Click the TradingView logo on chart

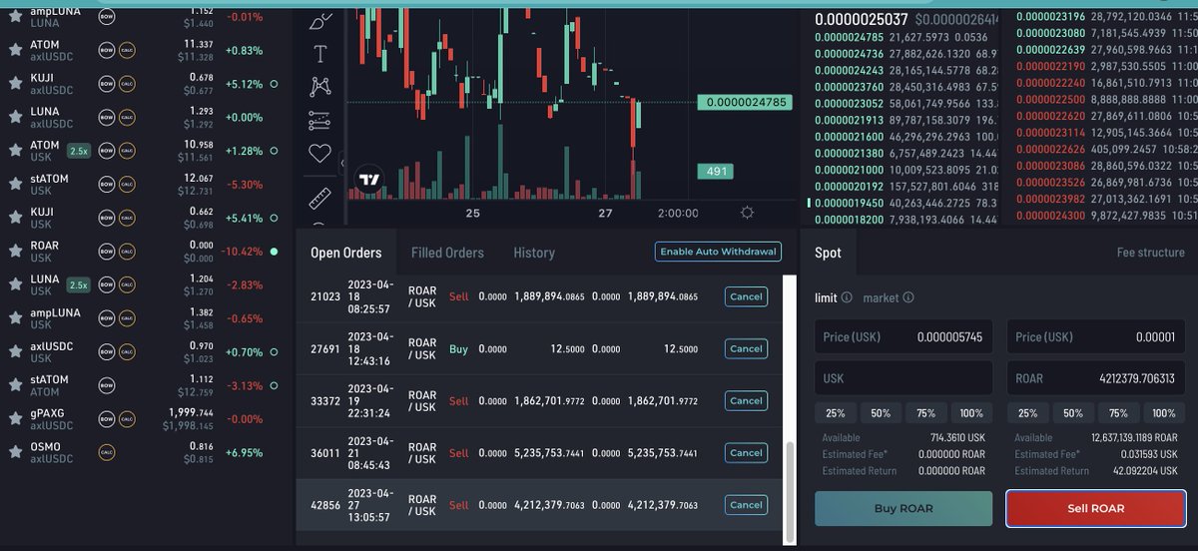tap(369, 180)
